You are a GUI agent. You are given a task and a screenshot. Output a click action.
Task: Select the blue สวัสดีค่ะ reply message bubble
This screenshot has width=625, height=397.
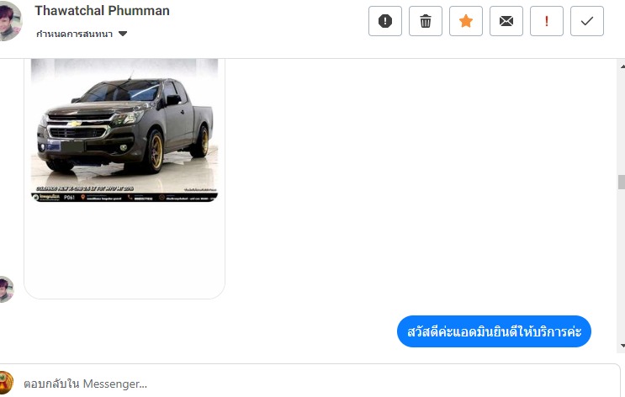coord(494,331)
